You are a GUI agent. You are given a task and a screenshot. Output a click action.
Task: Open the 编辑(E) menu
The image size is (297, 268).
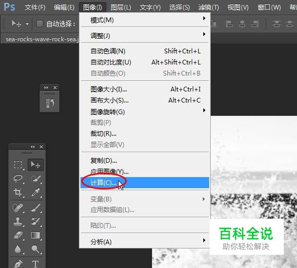tap(64, 7)
